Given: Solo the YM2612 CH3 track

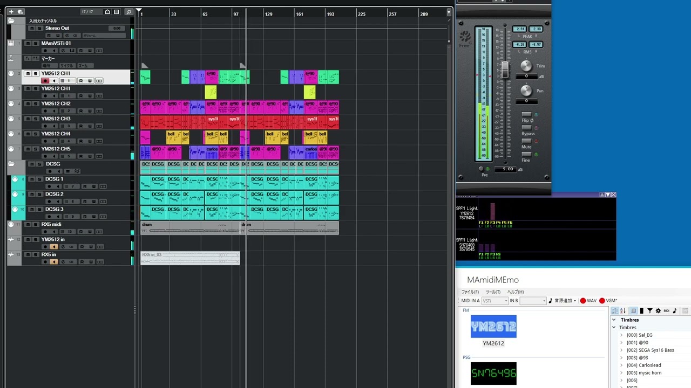Looking at the screenshot, I should click(x=36, y=119).
